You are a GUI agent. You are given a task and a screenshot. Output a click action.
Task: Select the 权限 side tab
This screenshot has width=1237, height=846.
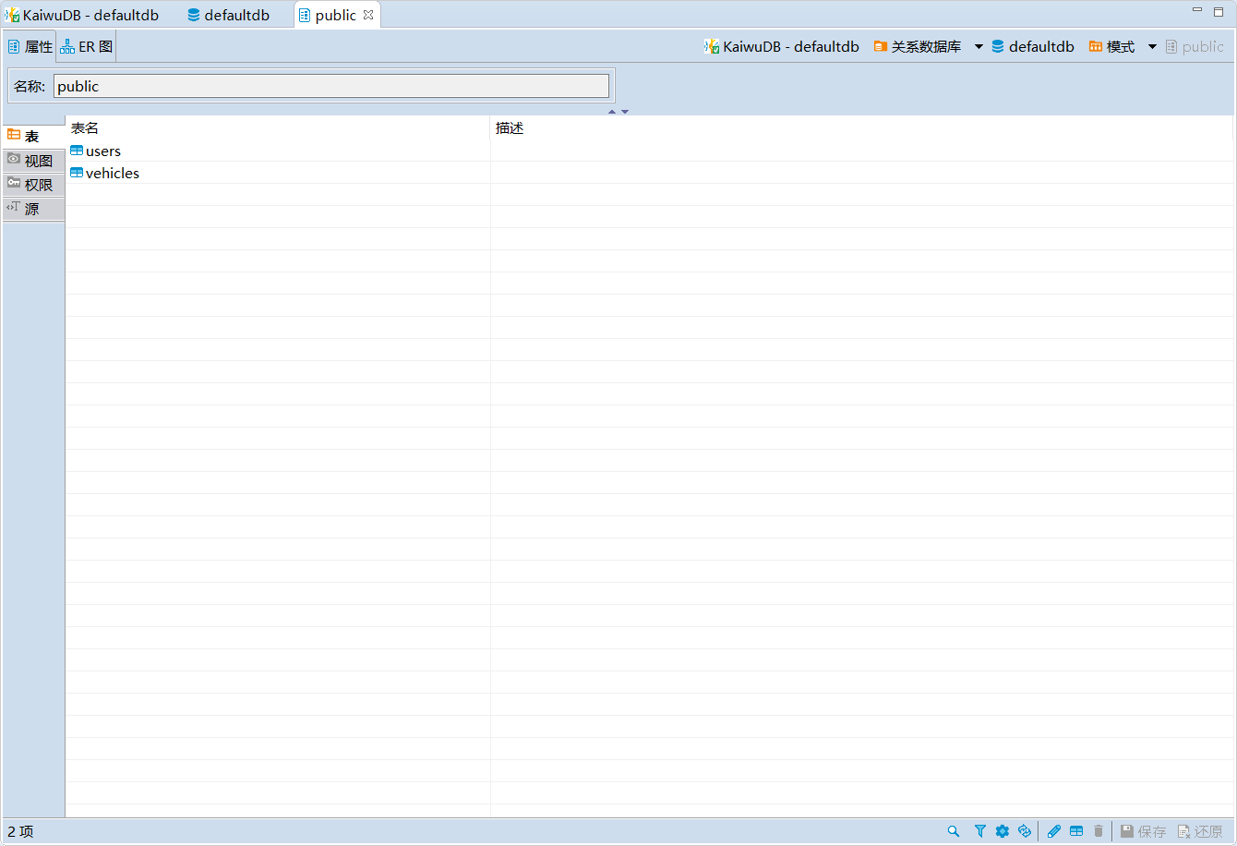(x=33, y=185)
